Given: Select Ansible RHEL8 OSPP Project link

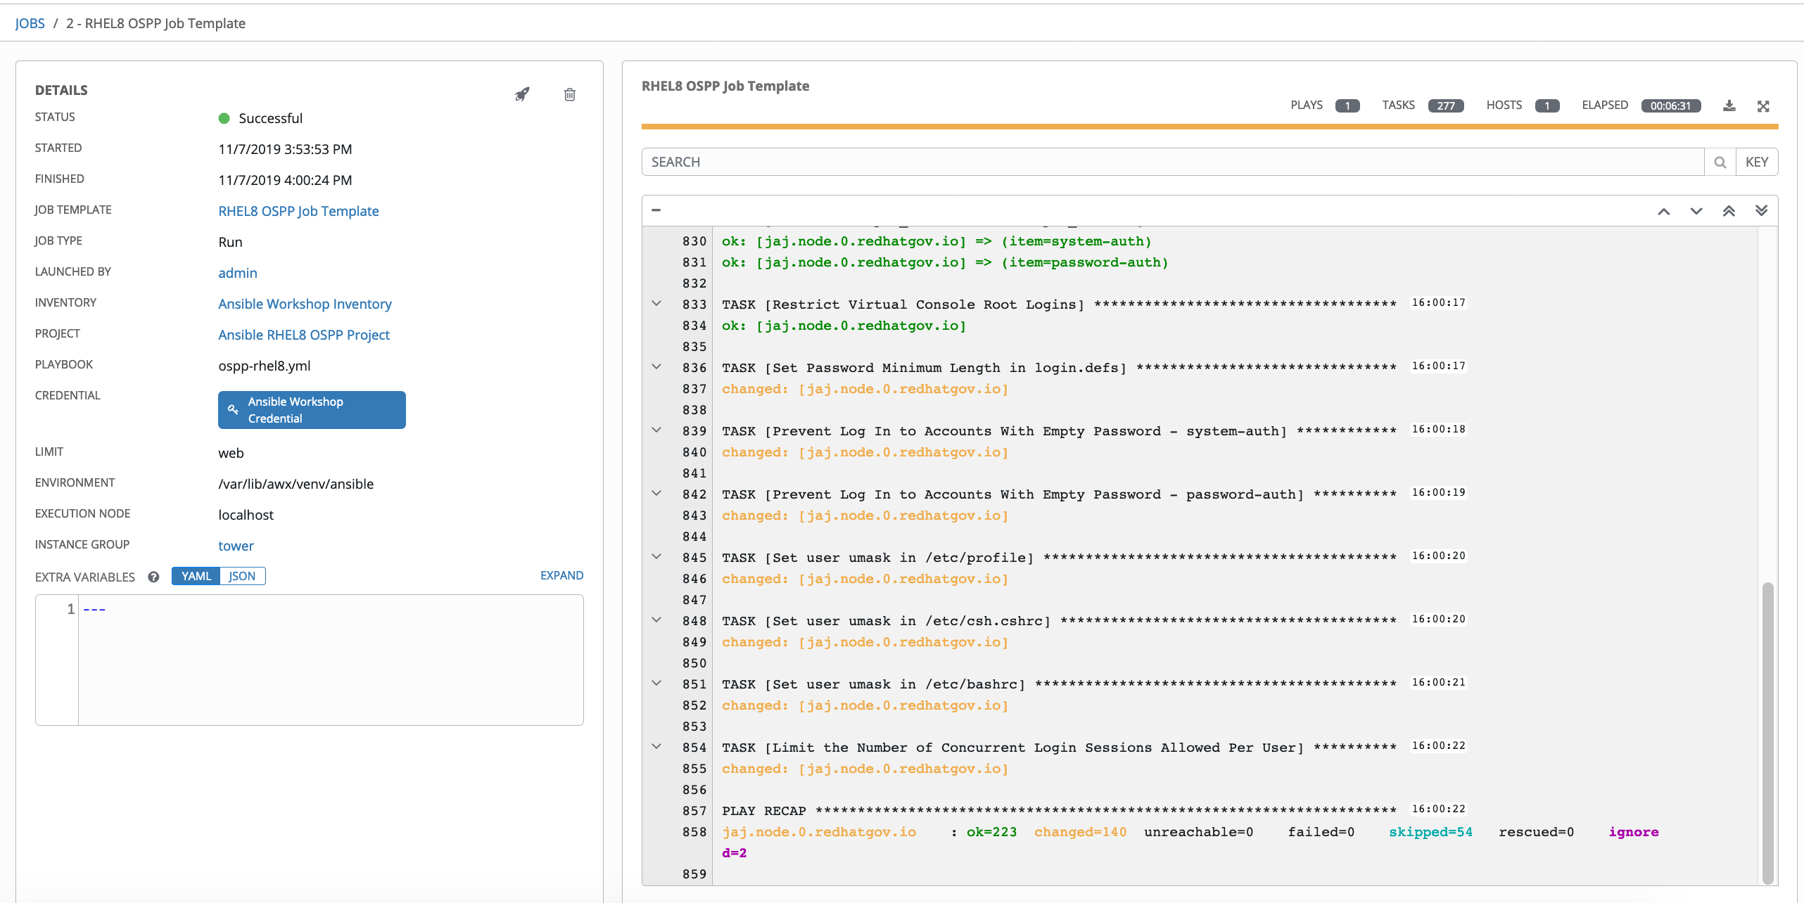Looking at the screenshot, I should click(x=304, y=335).
